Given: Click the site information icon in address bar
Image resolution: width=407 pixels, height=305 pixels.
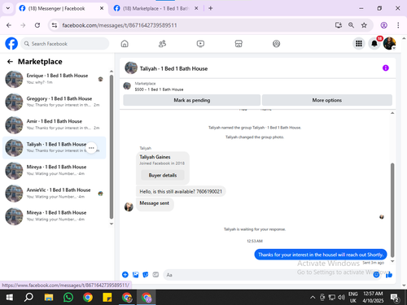Looking at the screenshot, I should 55,25.
